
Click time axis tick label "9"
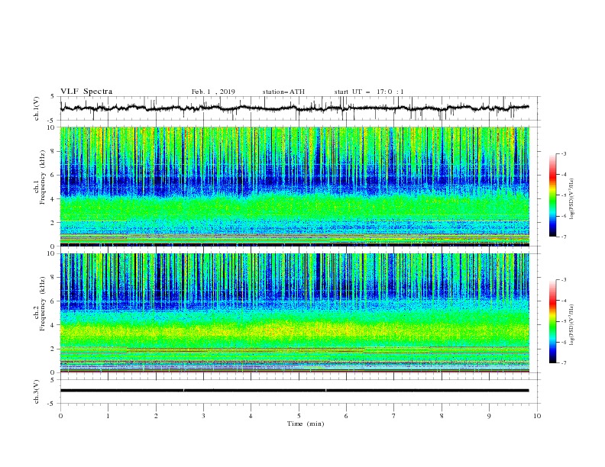click(489, 416)
